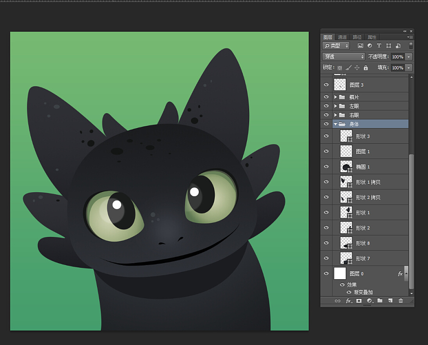
Task: Toggle visibility of 效果 effects
Action: pos(342,285)
